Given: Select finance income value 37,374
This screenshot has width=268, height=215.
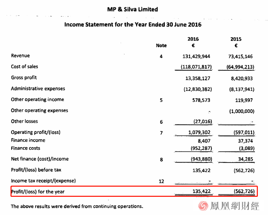Looking at the screenshot, I should [246, 141].
